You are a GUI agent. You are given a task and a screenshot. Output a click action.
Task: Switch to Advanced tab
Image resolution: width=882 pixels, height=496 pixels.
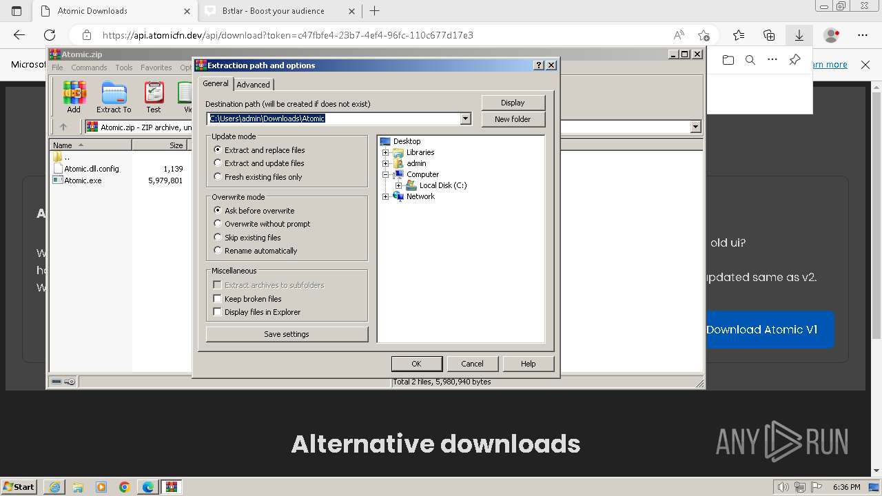254,85
